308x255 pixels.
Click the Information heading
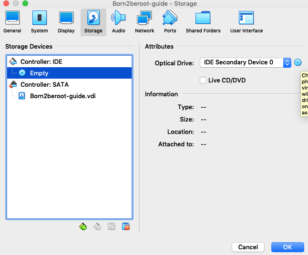[161, 94]
